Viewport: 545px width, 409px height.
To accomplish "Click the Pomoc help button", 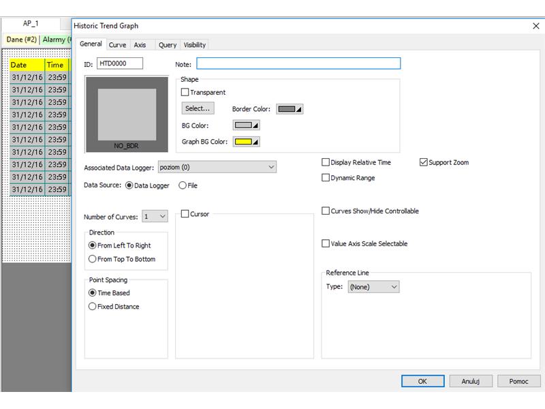I will (x=518, y=381).
